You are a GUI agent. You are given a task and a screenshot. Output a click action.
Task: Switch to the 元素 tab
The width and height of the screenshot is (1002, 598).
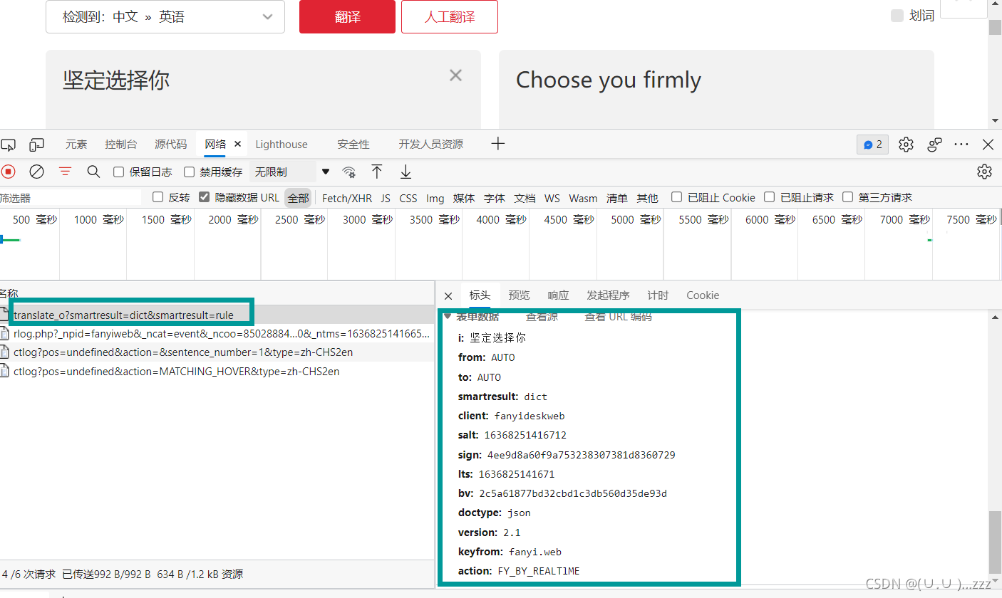point(76,144)
